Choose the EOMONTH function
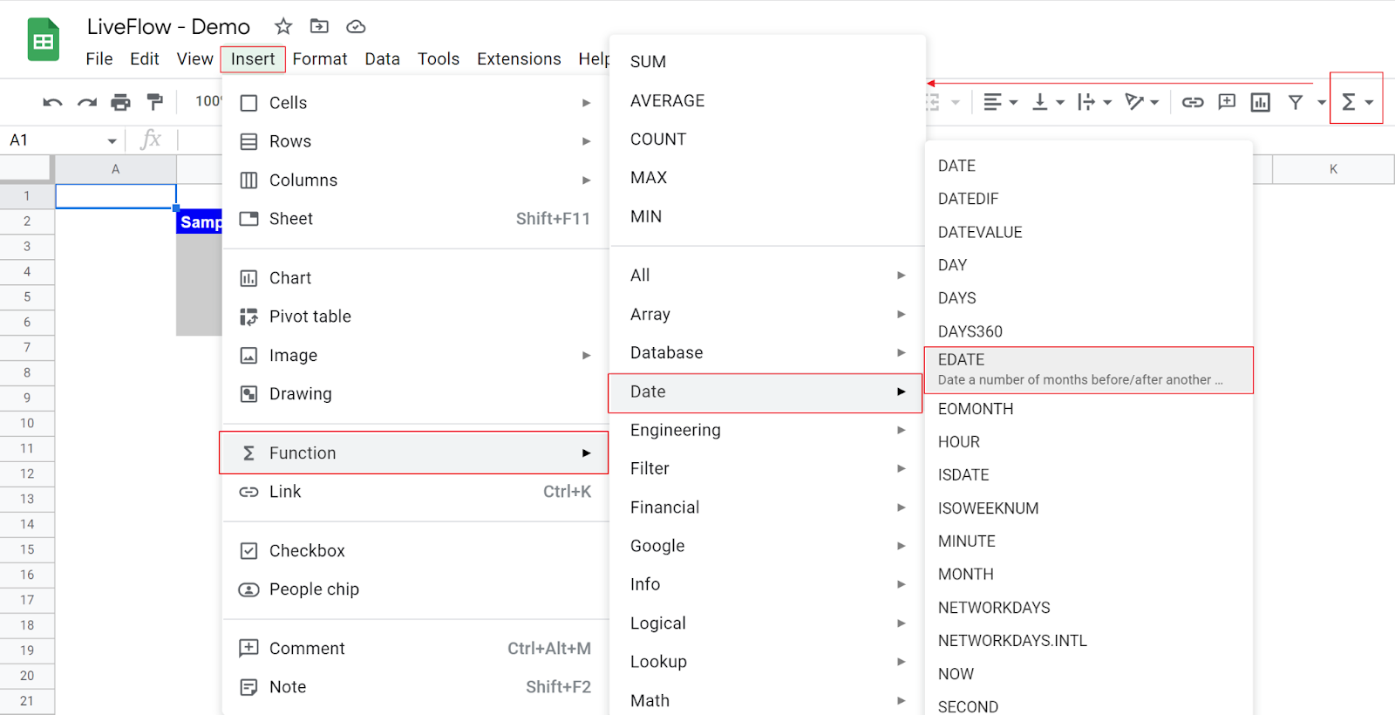 [x=1089, y=409]
